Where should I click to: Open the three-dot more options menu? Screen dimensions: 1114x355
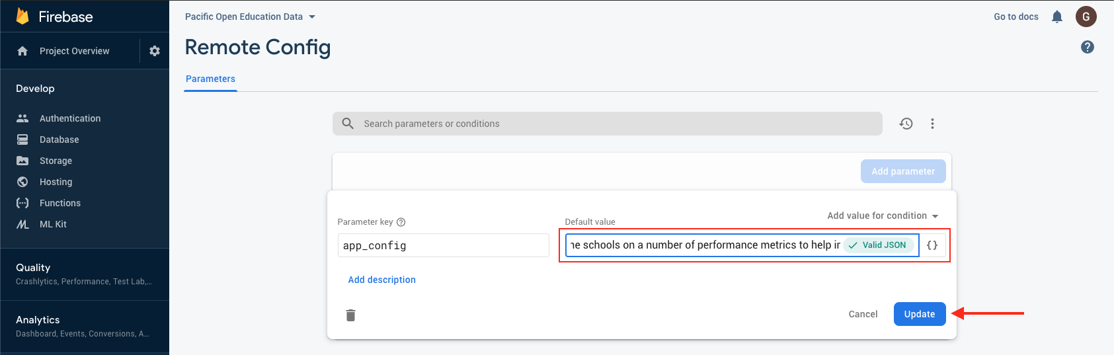tap(932, 124)
